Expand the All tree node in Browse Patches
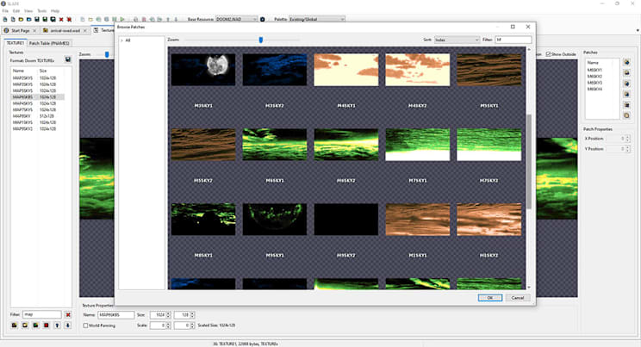The image size is (641, 347). (x=121, y=40)
